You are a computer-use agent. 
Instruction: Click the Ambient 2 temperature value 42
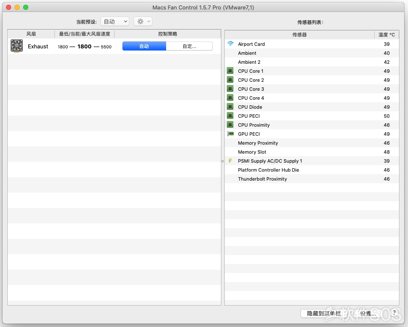387,62
